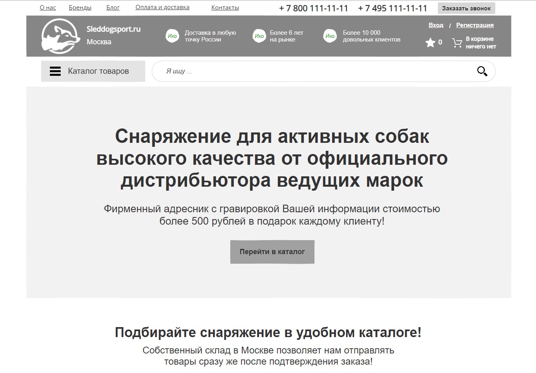
Task: Click 'Доставка в любую точку России' text
Action: click(x=210, y=36)
